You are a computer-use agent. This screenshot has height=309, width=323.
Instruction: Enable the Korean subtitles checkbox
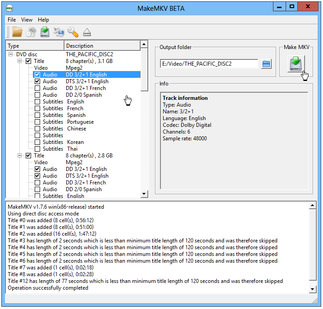coord(37,142)
